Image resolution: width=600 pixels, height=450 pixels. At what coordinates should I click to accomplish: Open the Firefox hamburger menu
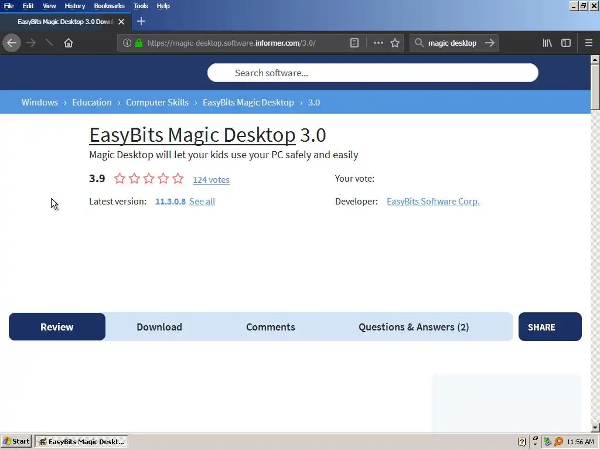pyautogui.click(x=589, y=43)
